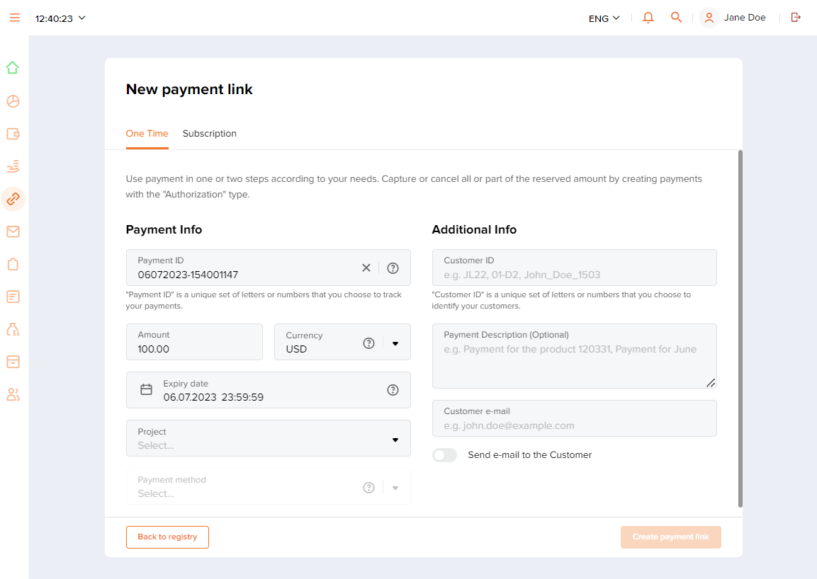
Task: Open the hamburger menu
Action: point(15,18)
